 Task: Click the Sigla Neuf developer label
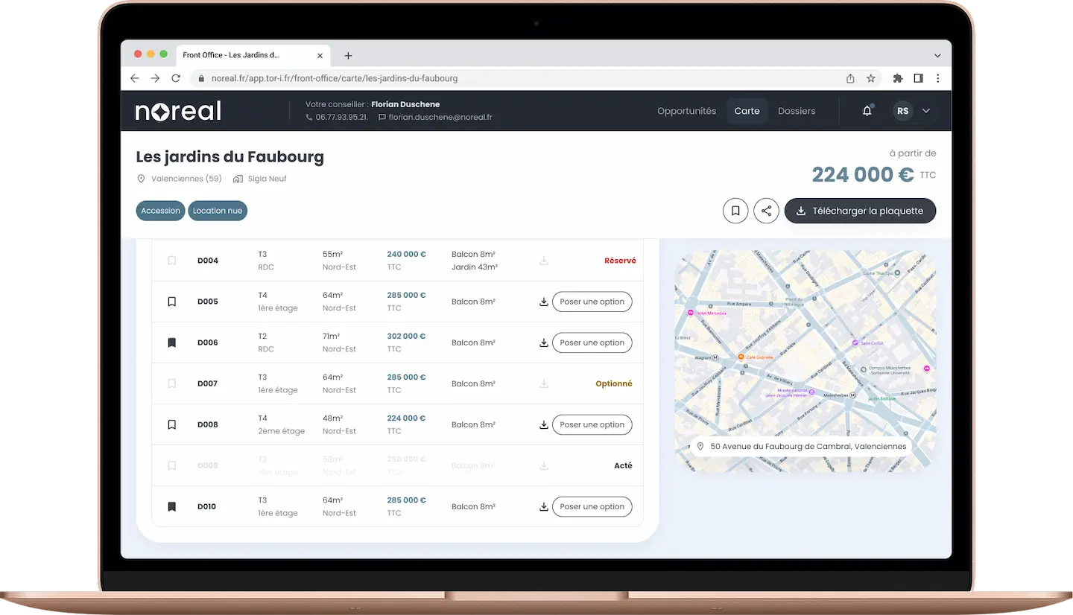click(x=260, y=179)
